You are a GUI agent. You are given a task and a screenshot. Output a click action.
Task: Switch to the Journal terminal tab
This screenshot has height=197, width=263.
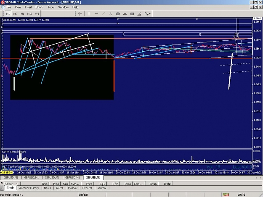[102, 188]
